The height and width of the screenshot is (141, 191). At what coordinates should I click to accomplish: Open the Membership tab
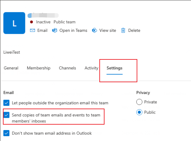point(39,68)
